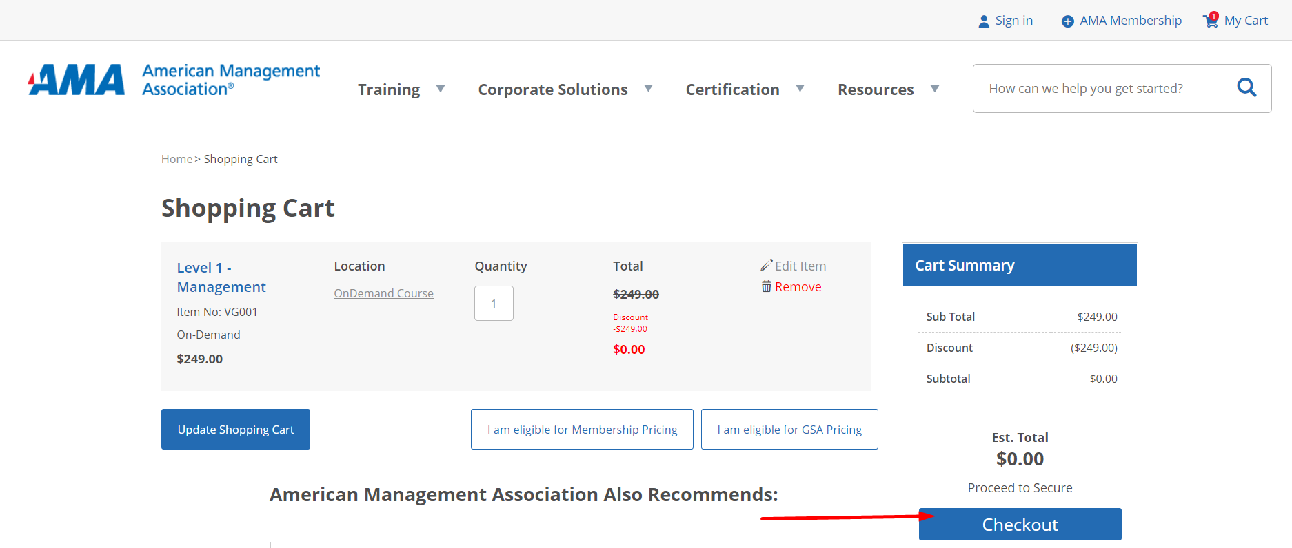This screenshot has width=1292, height=548.
Task: Expand the Corporate Solutions dropdown arrow
Action: (648, 89)
